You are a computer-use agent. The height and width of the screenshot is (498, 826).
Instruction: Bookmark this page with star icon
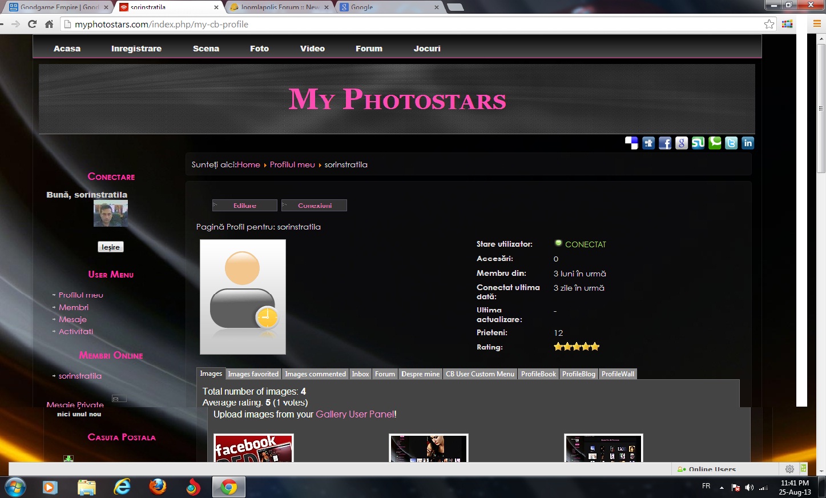point(769,24)
